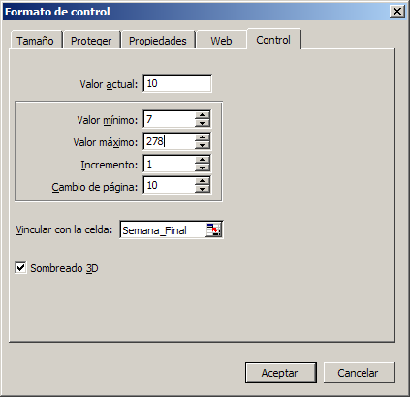
Task: Decrease Cambio de página with down arrow
Action: (x=203, y=189)
